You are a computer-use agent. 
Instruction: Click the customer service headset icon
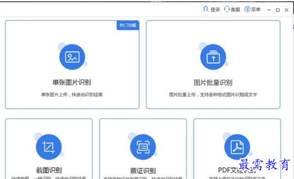227,9
